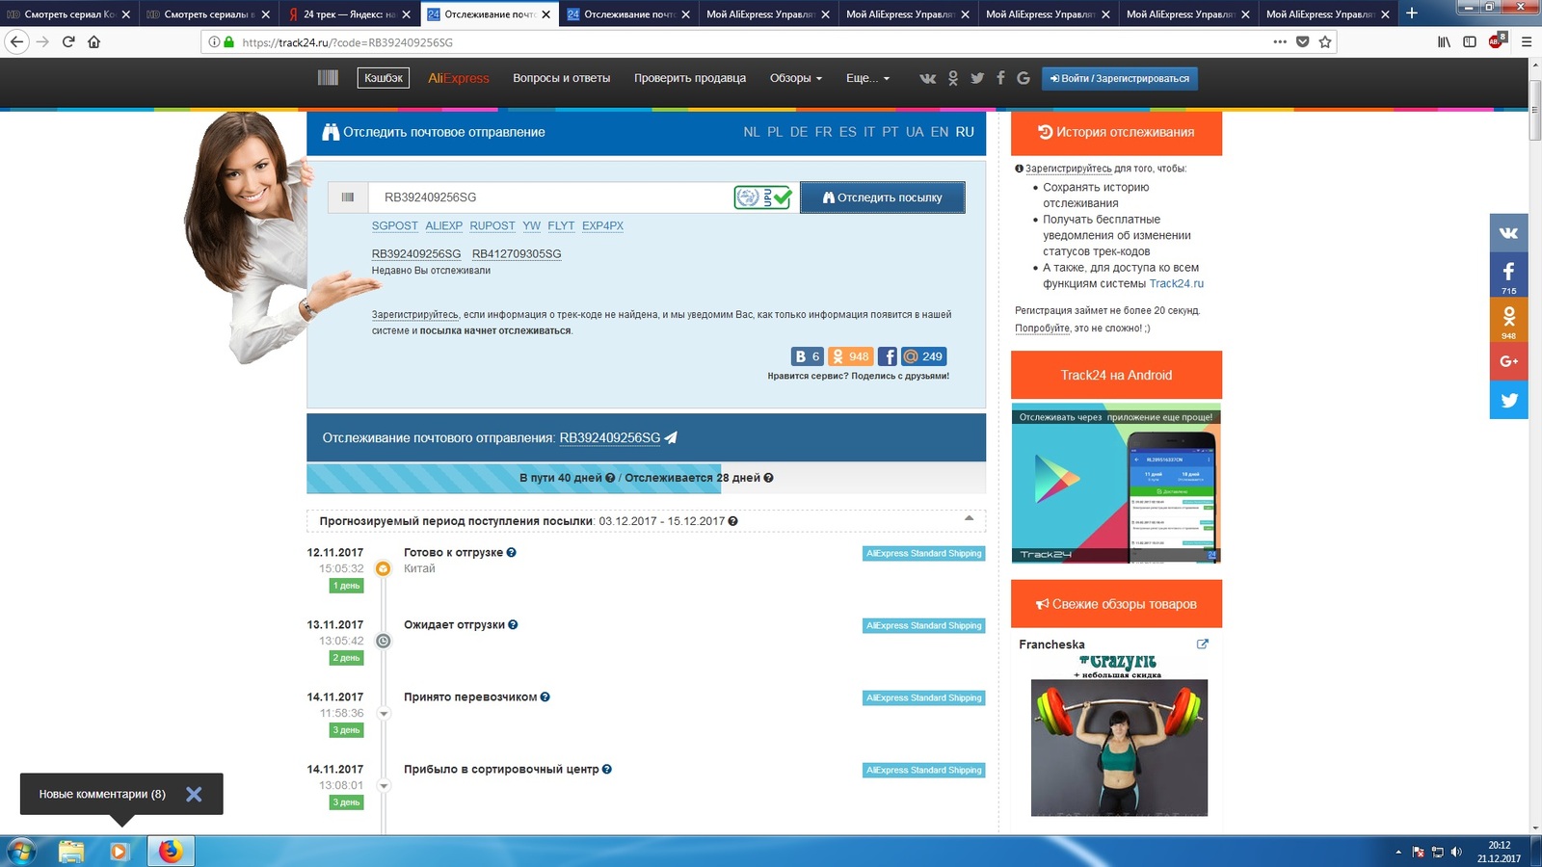This screenshot has height=867, width=1542.
Task: Open media player icon in taskbar
Action: pyautogui.click(x=120, y=852)
